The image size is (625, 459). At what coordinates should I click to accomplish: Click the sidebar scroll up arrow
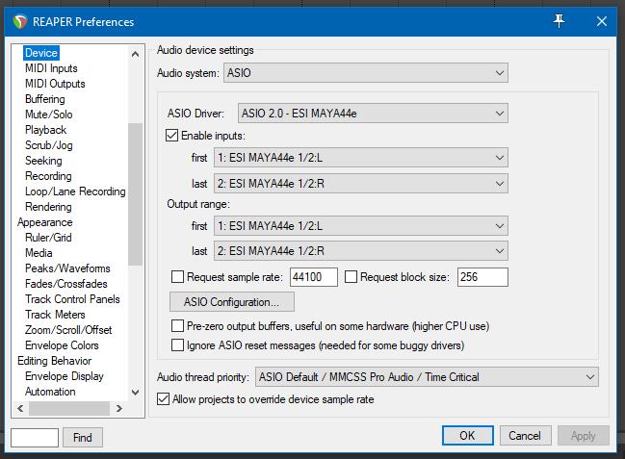tap(135, 54)
